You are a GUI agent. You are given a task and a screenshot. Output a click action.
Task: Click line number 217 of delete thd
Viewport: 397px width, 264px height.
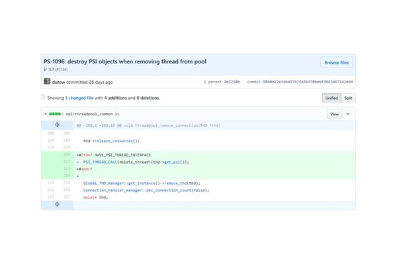[x=67, y=197]
